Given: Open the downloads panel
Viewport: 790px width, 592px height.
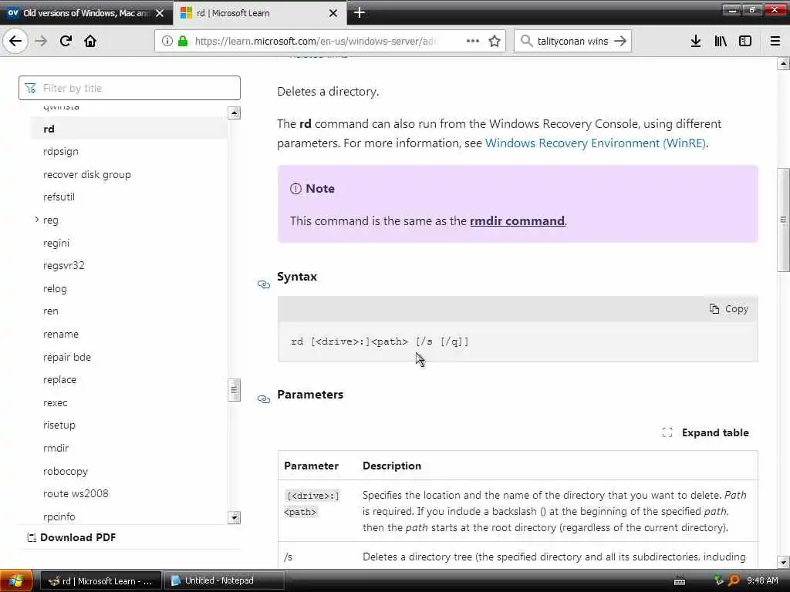Looking at the screenshot, I should [x=696, y=41].
